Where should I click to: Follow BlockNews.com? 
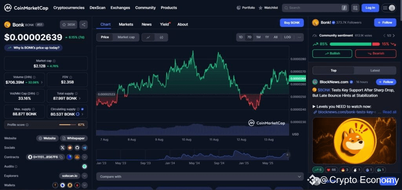pyautogui.click(x=386, y=82)
